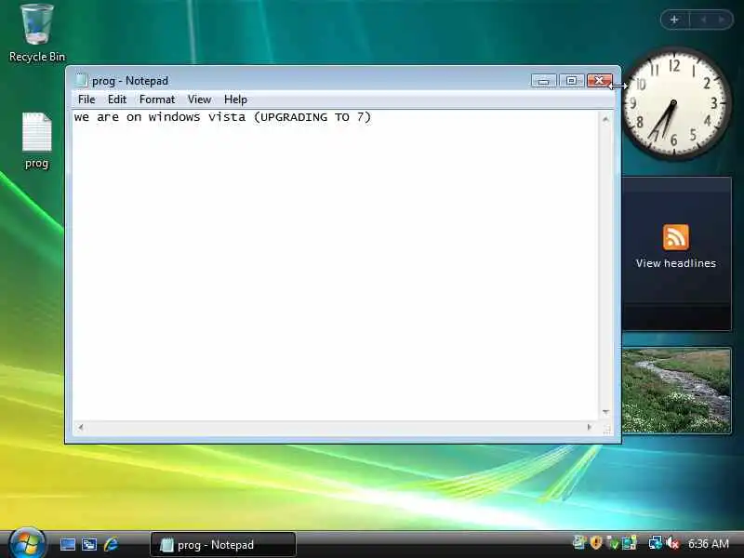Click the Notepad icon in the title bar
The height and width of the screenshot is (558, 744).
81,80
